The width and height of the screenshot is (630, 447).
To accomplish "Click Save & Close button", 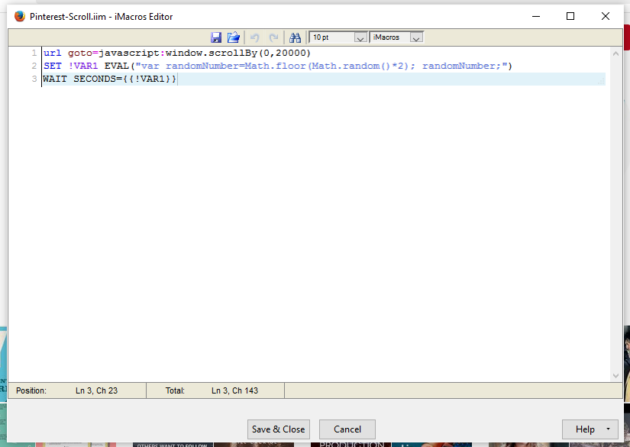I will tap(279, 429).
